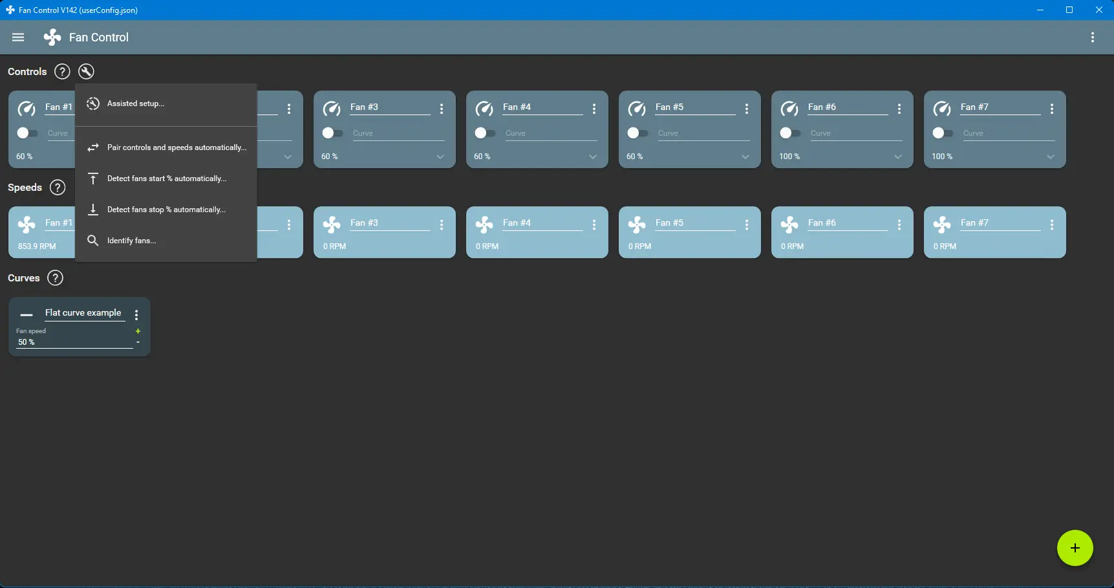The image size is (1114, 588).
Task: Open help for the Speeds section
Action: [58, 188]
